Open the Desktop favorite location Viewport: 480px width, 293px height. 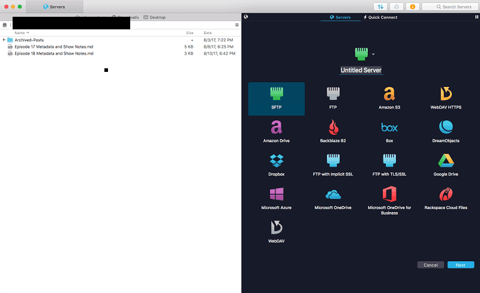click(155, 17)
